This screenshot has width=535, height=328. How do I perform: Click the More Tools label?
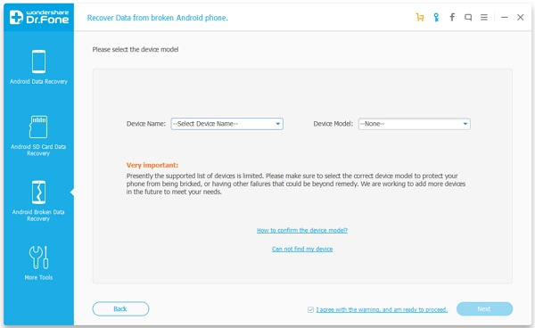tap(38, 277)
